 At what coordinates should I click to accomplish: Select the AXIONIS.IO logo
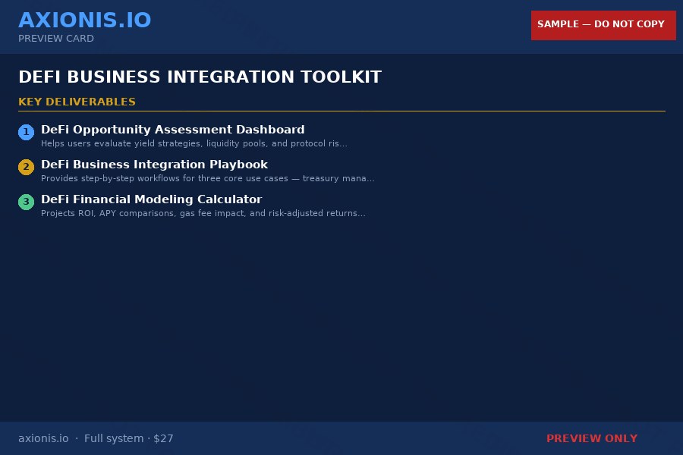(84, 20)
